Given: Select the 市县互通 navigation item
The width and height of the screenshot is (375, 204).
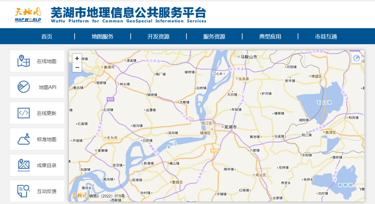Looking at the screenshot, I should 326,36.
